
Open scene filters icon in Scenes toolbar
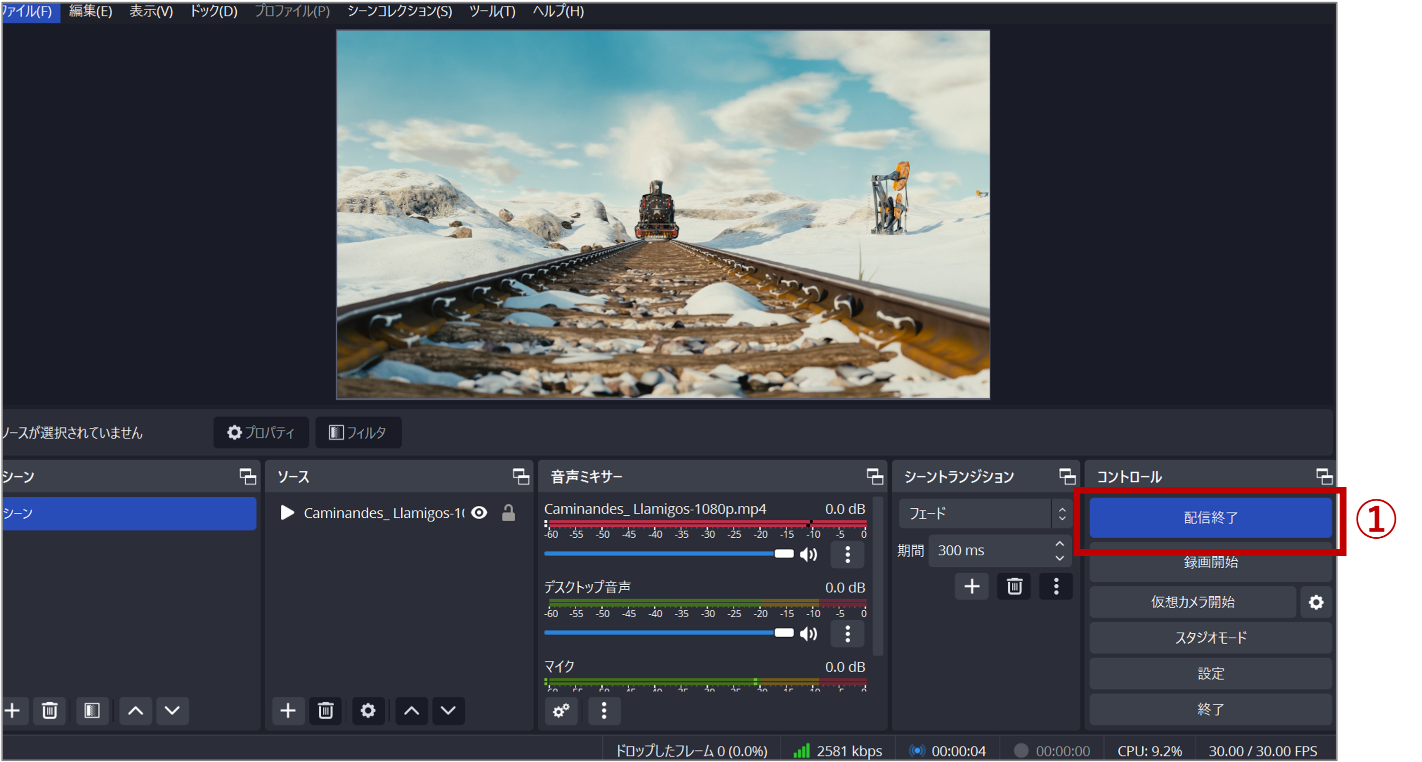point(91,710)
